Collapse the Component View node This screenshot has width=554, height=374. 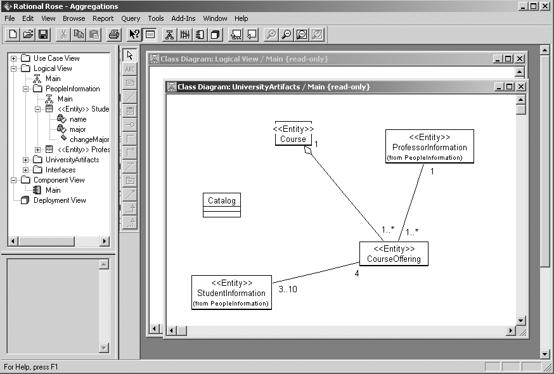13,180
